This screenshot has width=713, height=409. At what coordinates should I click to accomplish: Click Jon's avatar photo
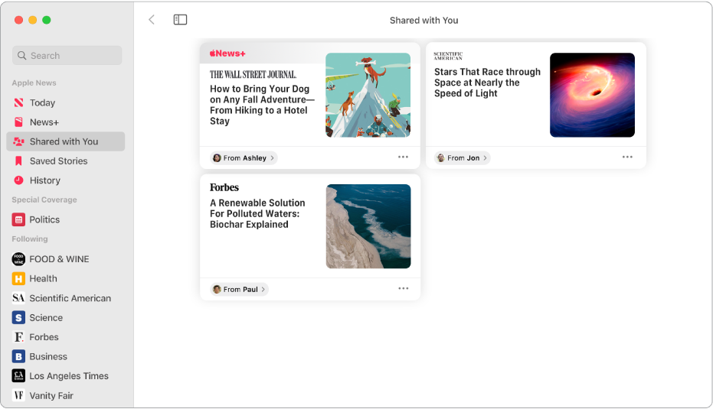click(440, 158)
